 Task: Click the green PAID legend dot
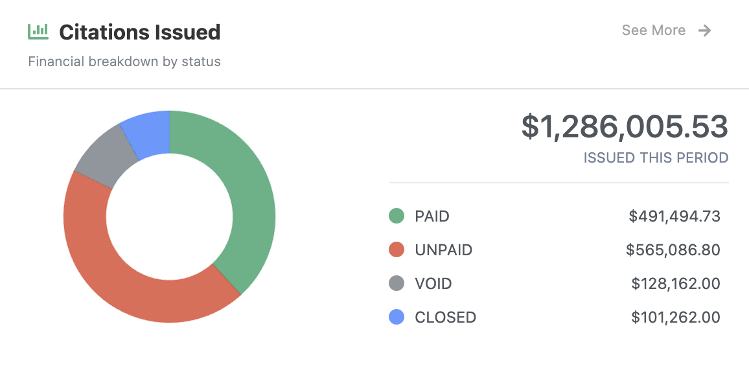(x=397, y=216)
